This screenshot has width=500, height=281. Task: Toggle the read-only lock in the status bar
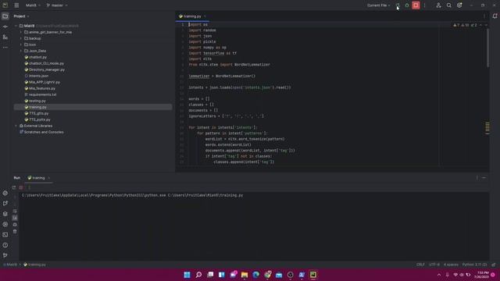(494, 265)
